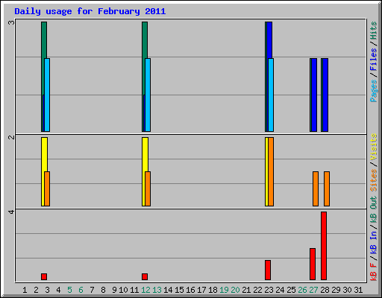Click the blue Files bar for day 28
The width and height of the screenshot is (382, 298).
[325, 95]
